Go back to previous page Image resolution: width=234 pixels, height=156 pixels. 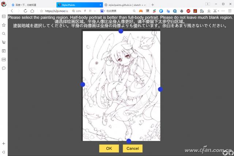point(12,11)
